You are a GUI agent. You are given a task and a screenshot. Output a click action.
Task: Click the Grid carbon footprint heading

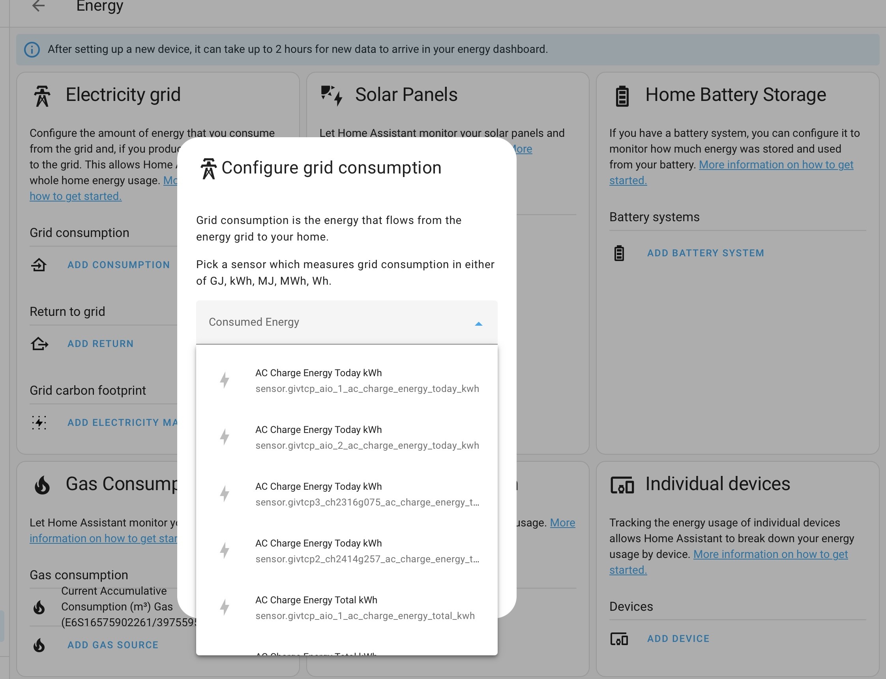click(88, 391)
